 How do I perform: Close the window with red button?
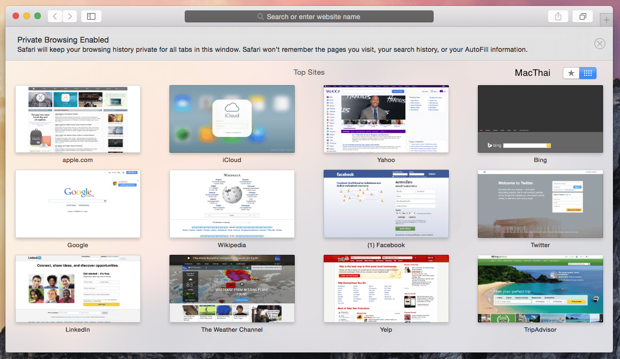click(16, 16)
